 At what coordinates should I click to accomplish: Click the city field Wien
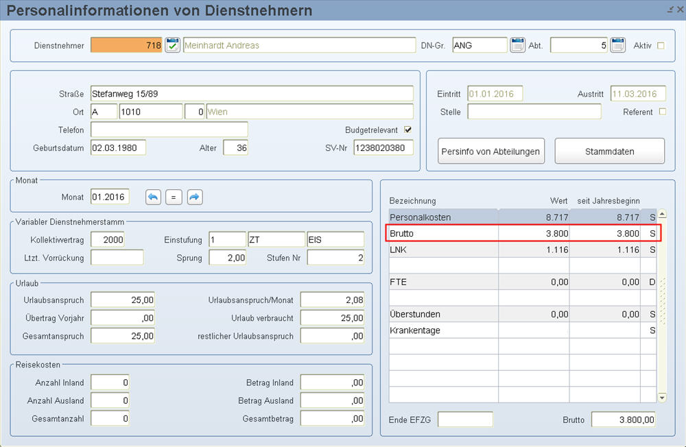[310, 112]
